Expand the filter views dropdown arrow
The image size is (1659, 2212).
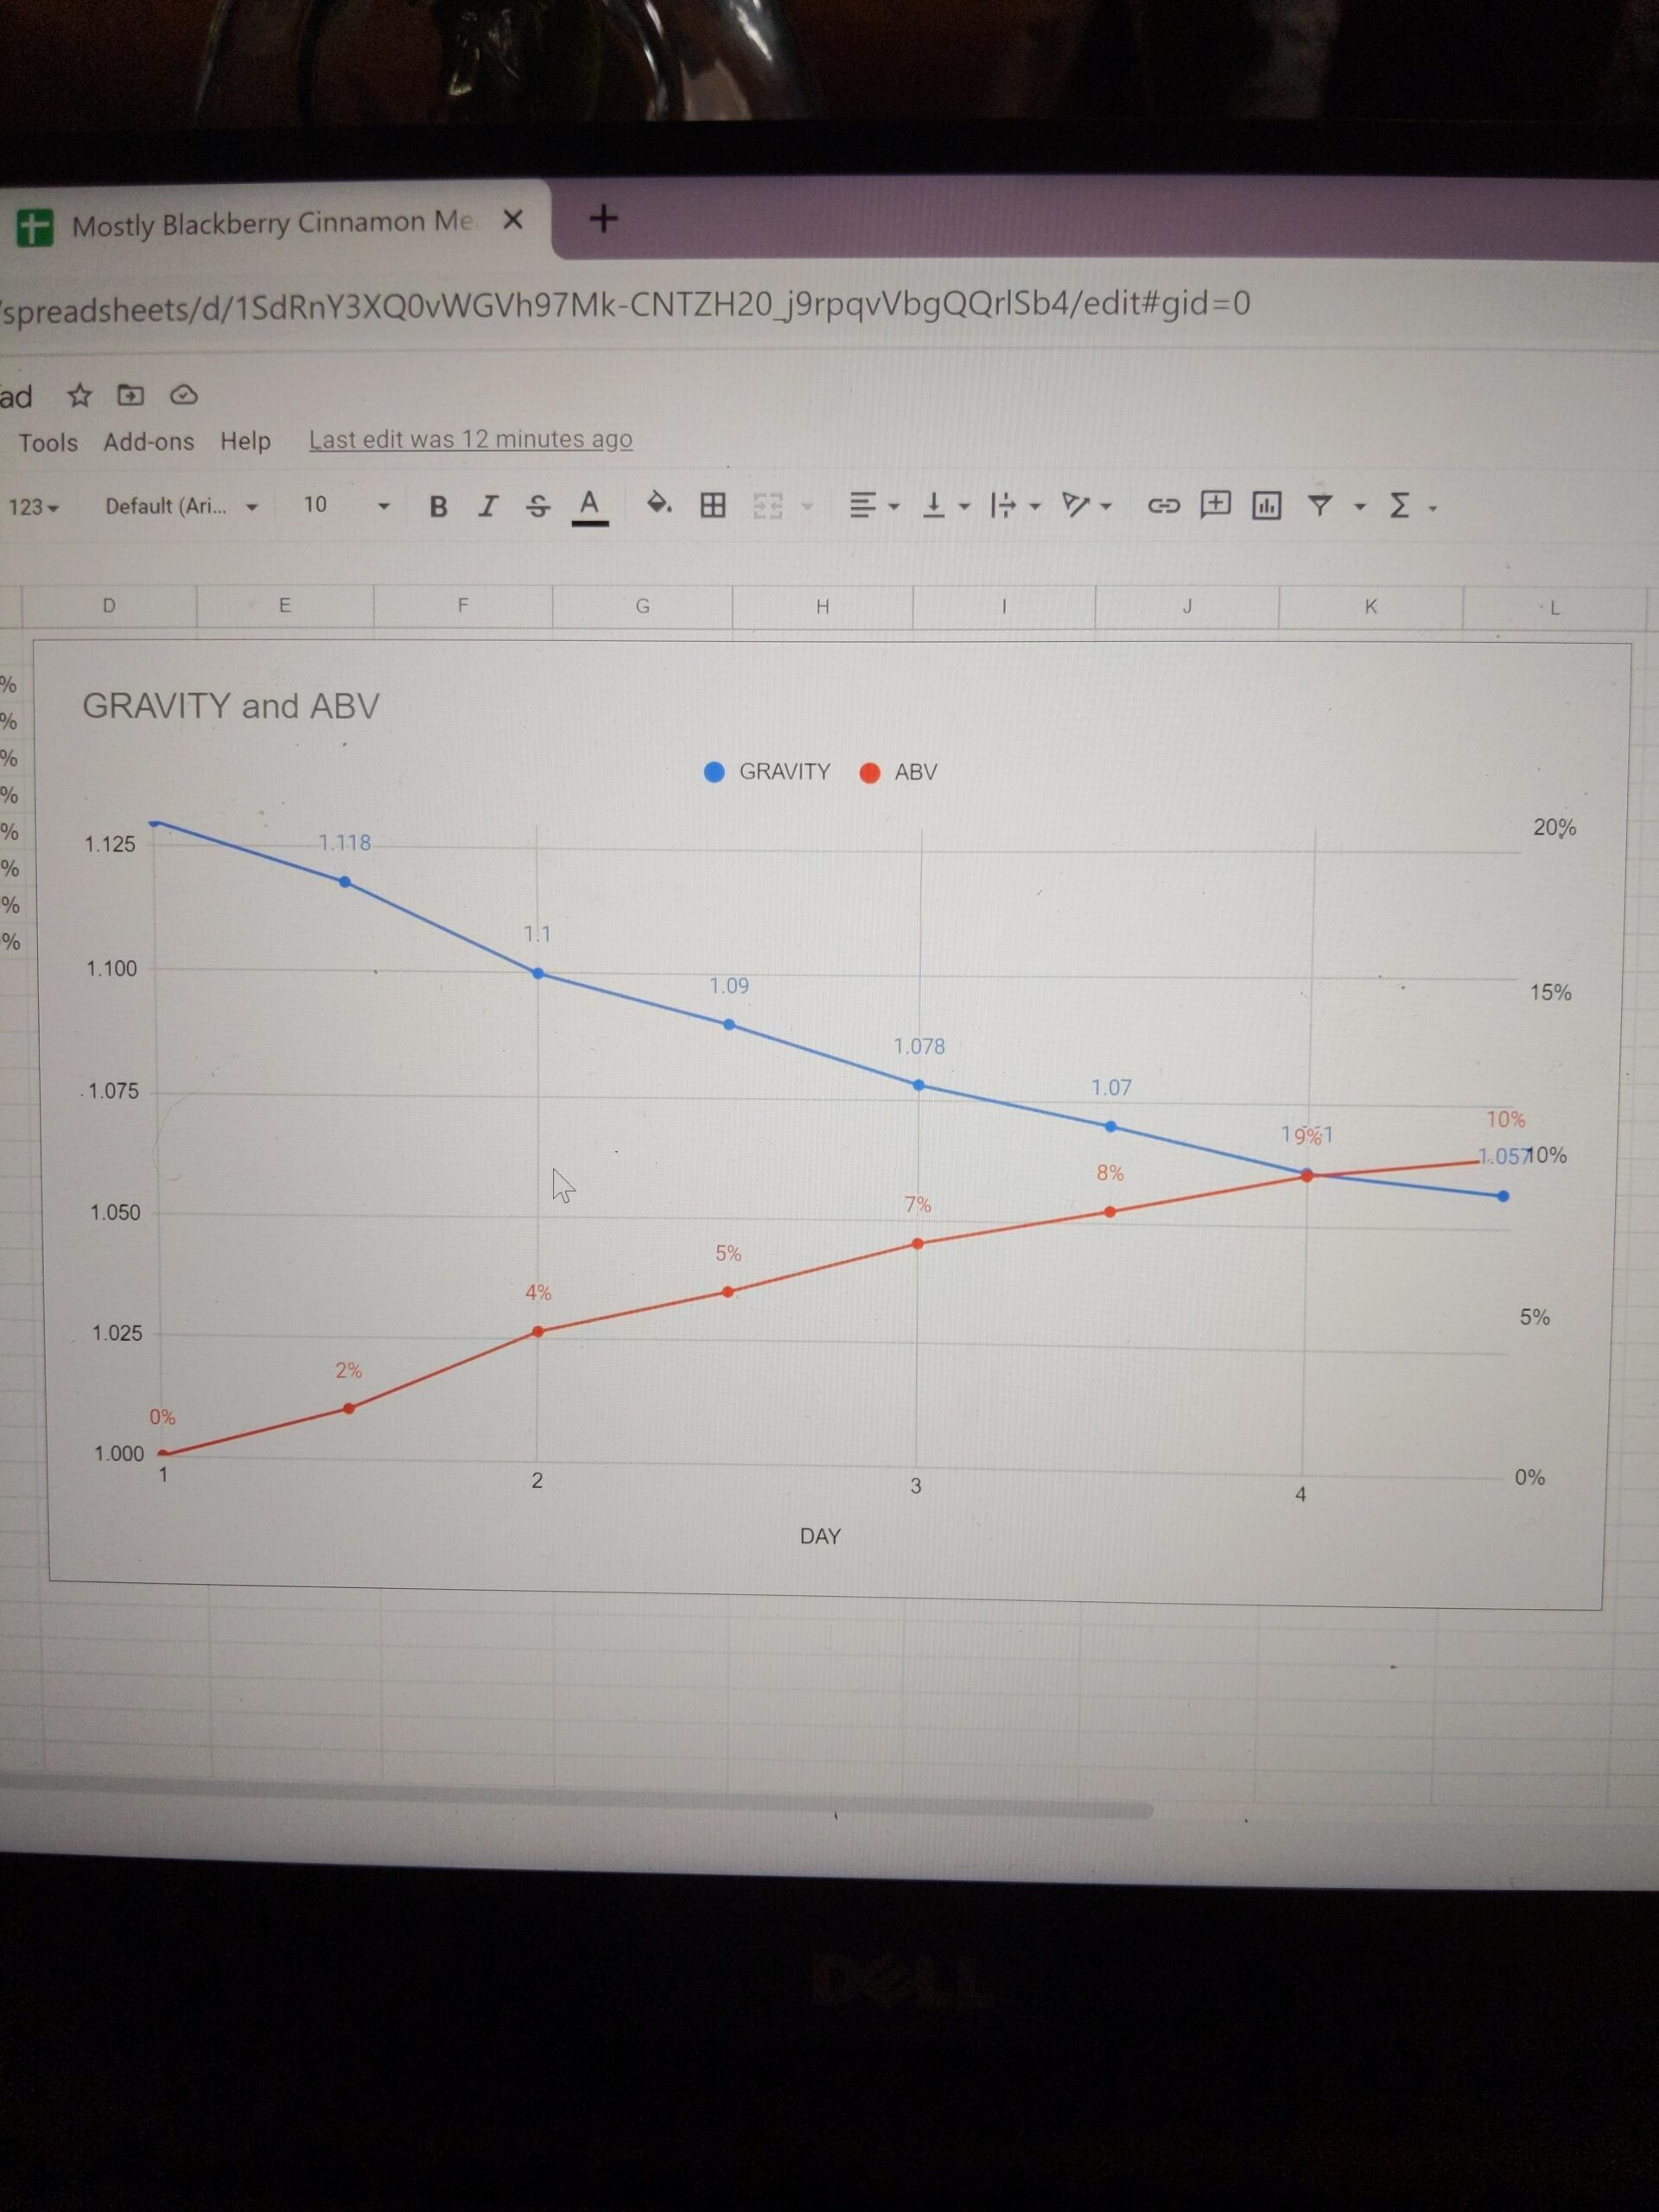point(1359,507)
